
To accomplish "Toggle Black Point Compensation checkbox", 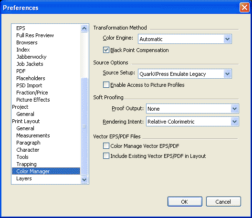I will [106, 50].
